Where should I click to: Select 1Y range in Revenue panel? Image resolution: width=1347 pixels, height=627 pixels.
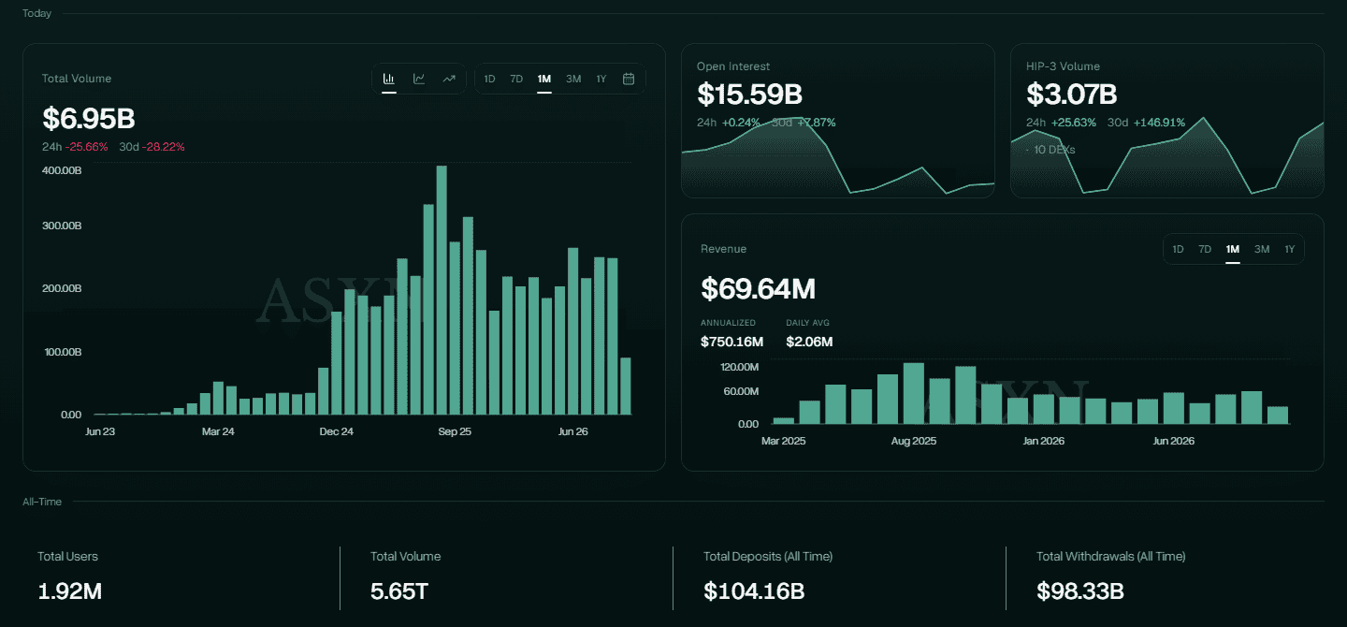(1290, 249)
